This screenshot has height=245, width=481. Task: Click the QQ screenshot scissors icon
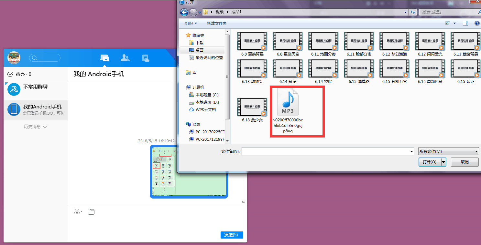(77, 212)
